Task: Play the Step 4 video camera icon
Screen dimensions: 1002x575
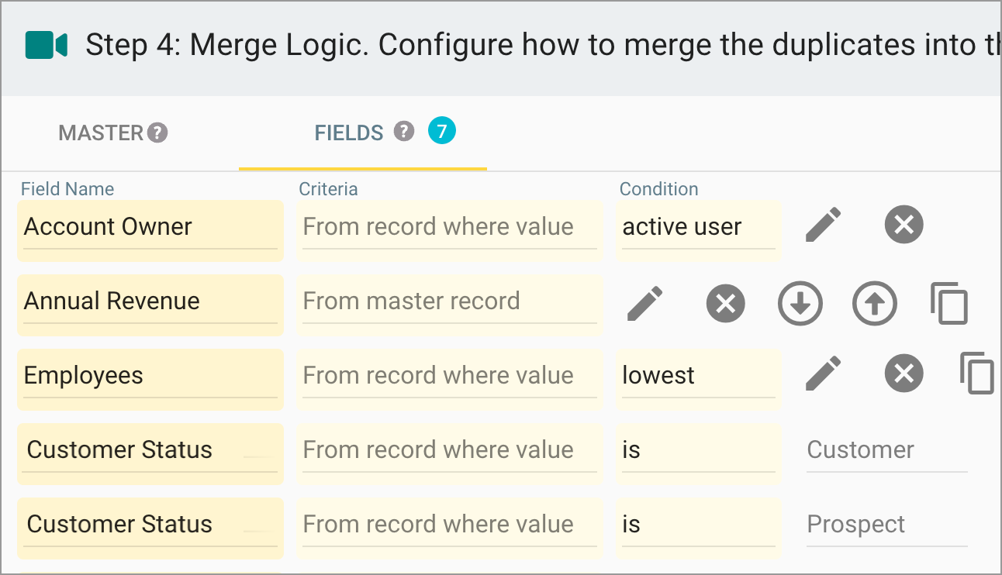Action: tap(46, 45)
